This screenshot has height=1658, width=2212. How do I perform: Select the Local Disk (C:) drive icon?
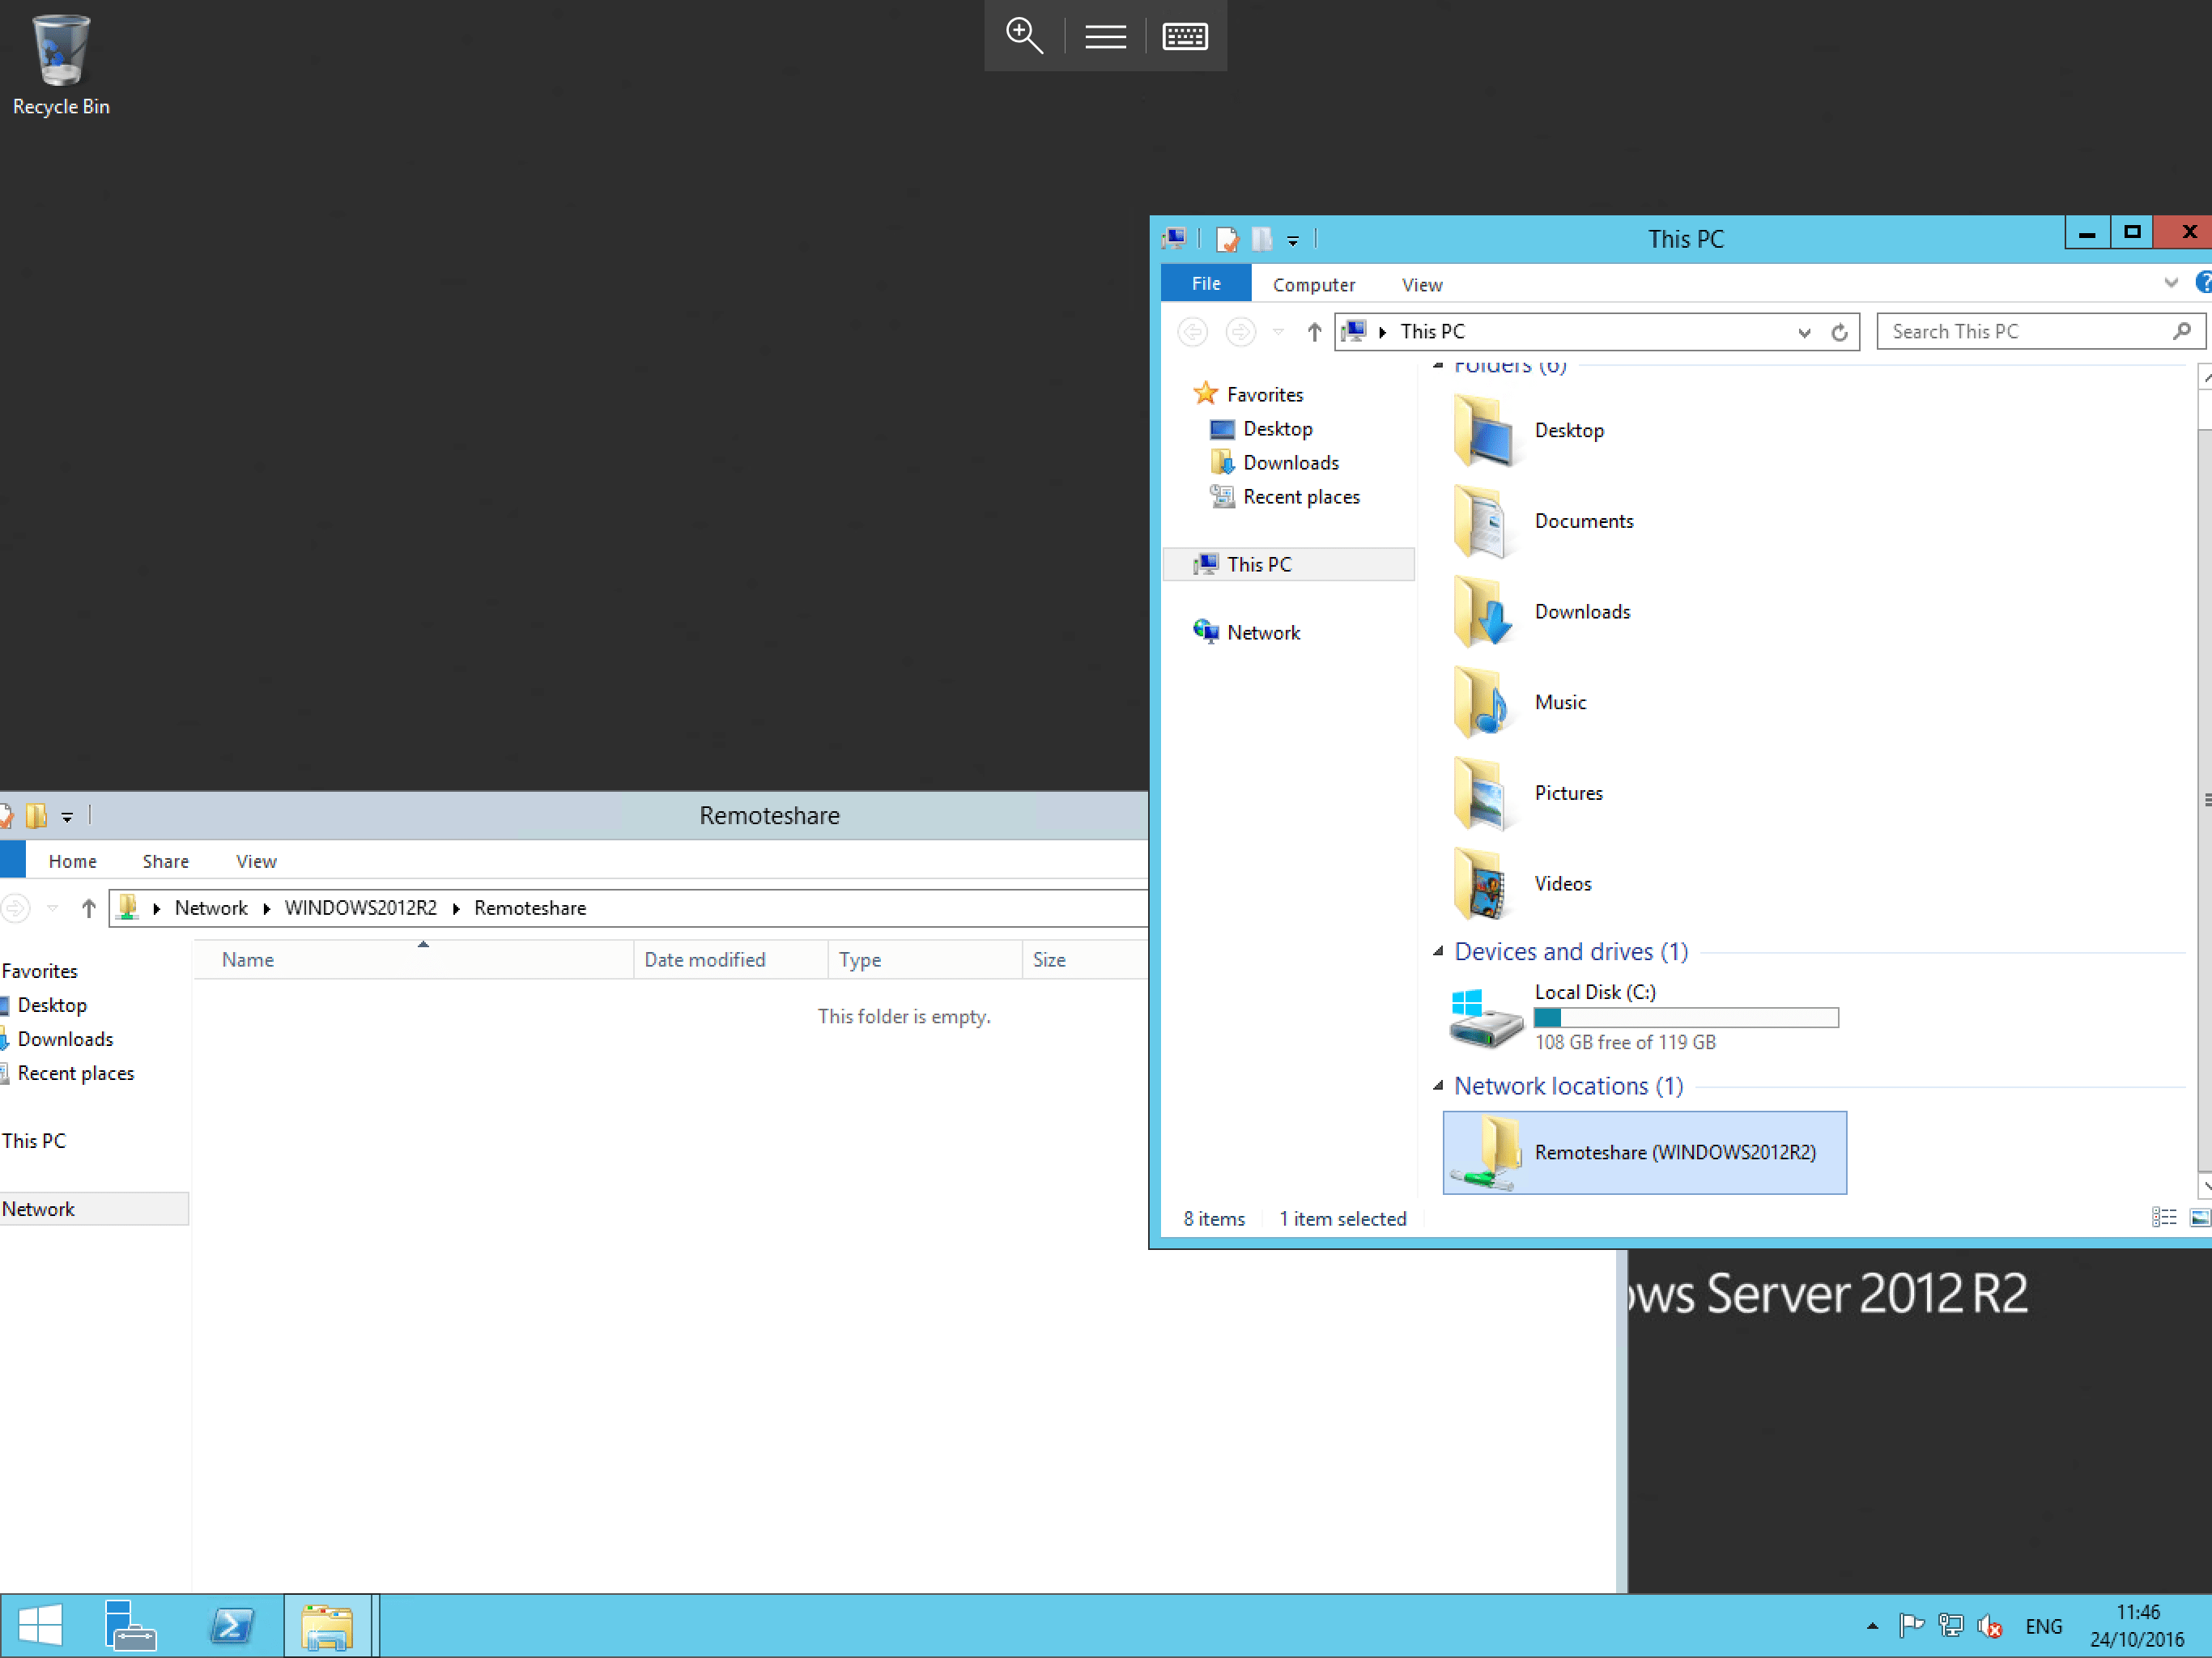pyautogui.click(x=1485, y=1017)
